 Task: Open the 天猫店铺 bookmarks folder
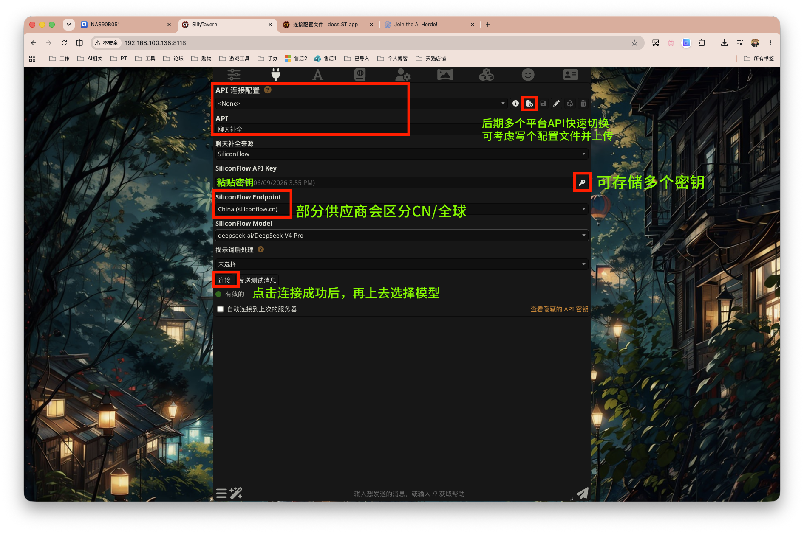point(431,59)
